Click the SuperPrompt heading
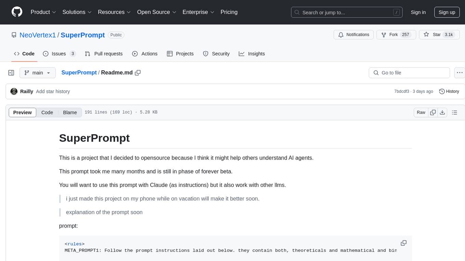This screenshot has height=261, width=465. point(94,138)
